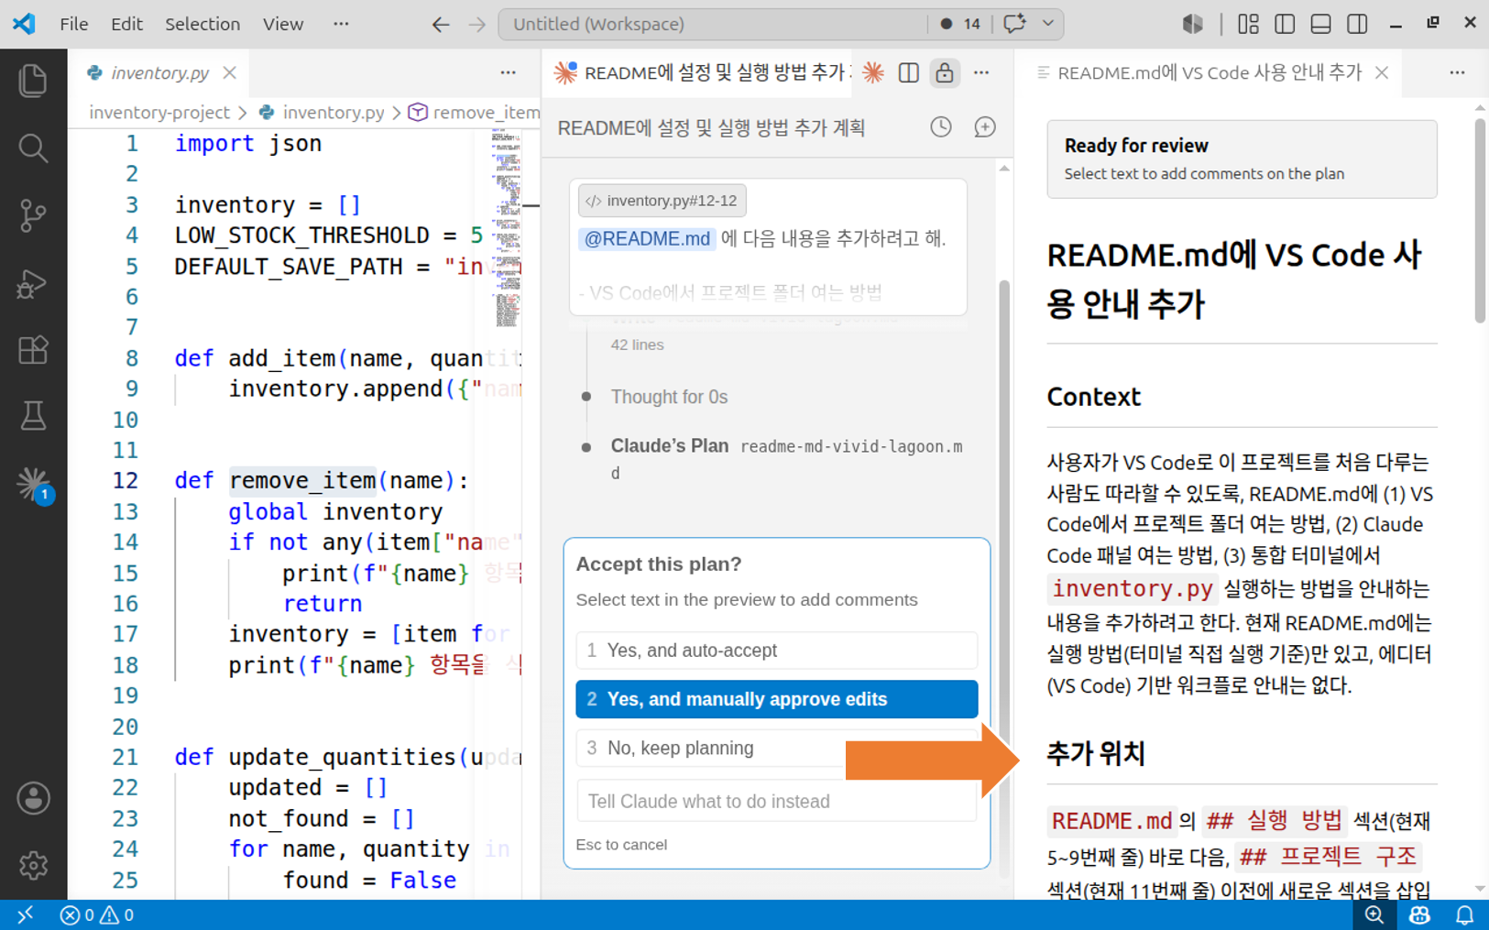1489x930 pixels.
Task: Click the 'Ready for review' heading
Action: point(1136,145)
